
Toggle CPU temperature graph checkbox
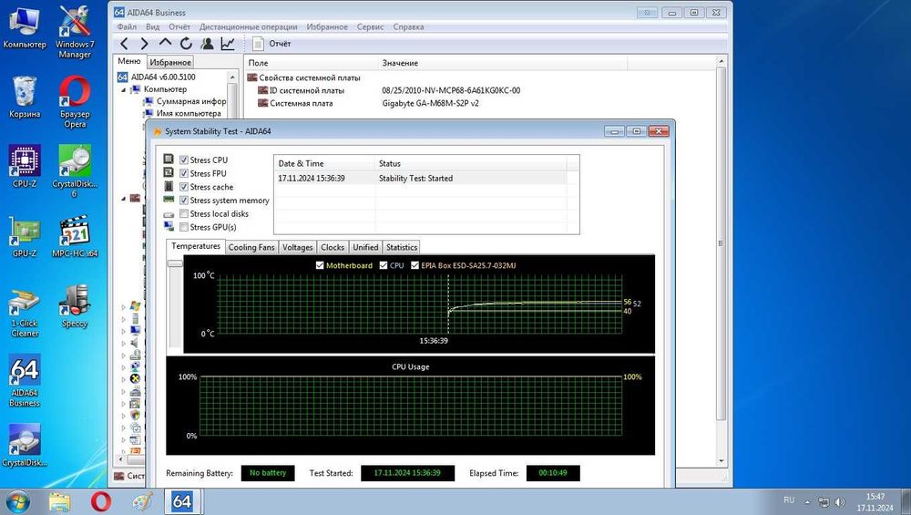point(384,265)
